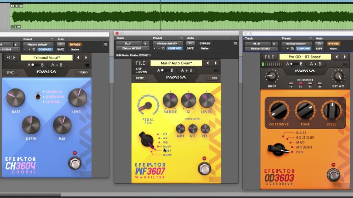The image size is (353, 198).
Task: Click the LEVEL knob on the chorus pedal
Action: [x=77, y=98]
